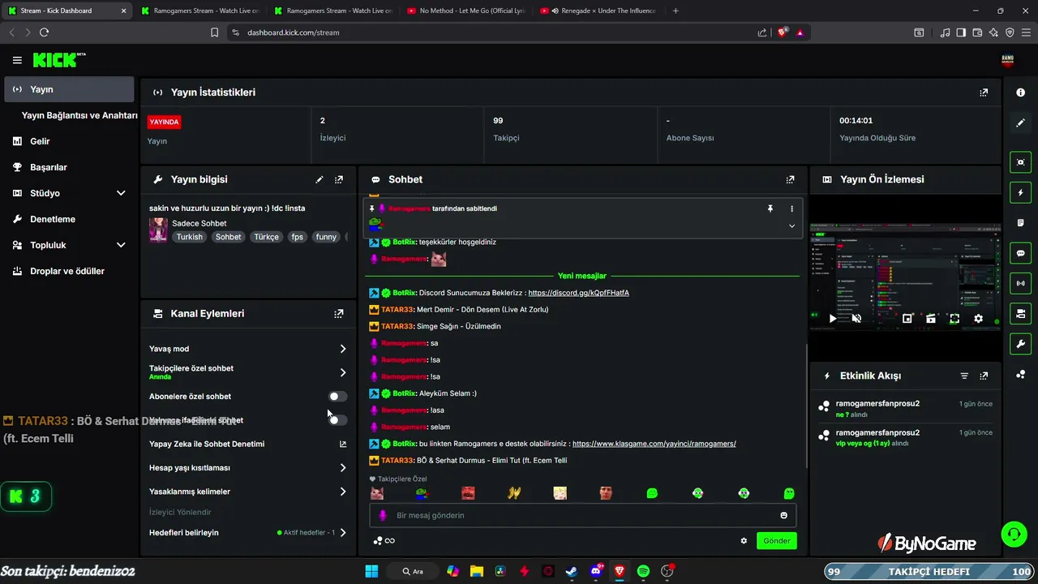Open Hesap yaşı kısıtlaması arrow
The height and width of the screenshot is (584, 1038).
pyautogui.click(x=343, y=468)
